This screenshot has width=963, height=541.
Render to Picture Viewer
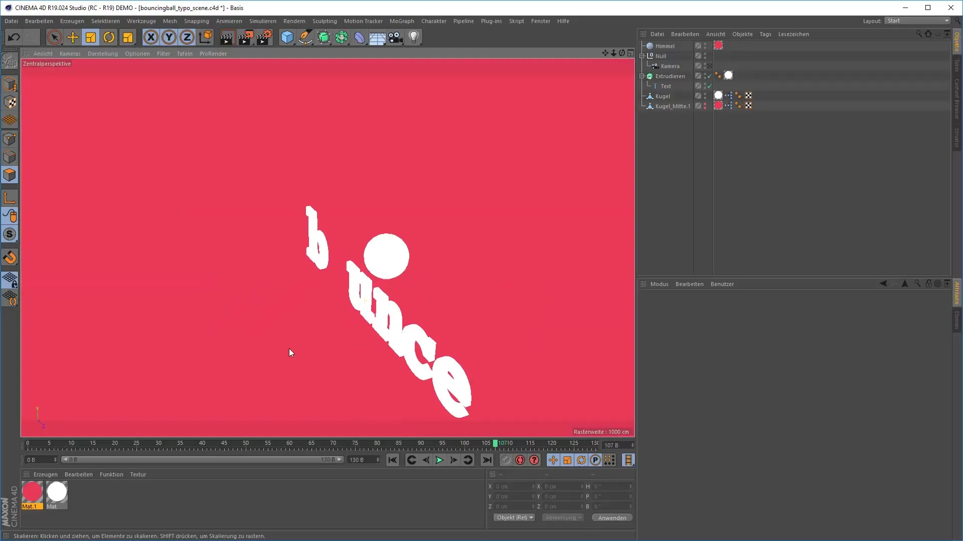click(x=246, y=37)
